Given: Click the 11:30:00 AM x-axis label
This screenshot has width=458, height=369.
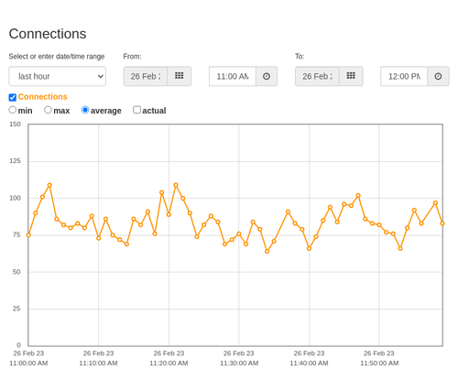Looking at the screenshot, I should point(239,358).
